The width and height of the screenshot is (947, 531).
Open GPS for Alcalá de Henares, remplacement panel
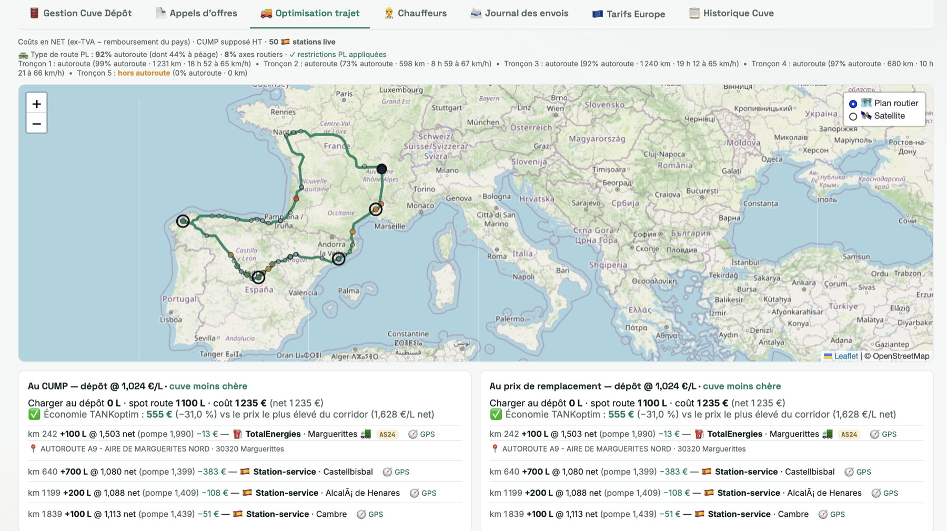[x=885, y=493]
